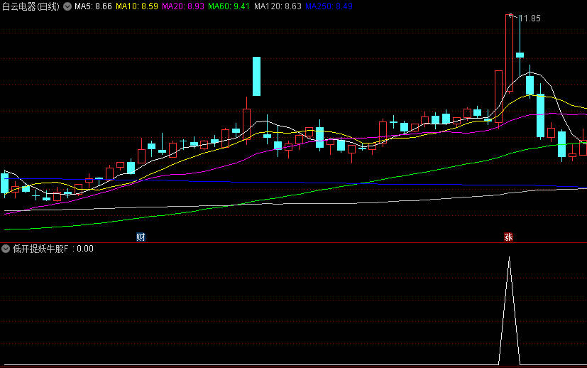Click the 涨 marker icon

[x=508, y=237]
